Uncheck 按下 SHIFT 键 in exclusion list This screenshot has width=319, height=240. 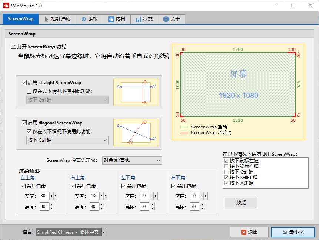pos(226,177)
